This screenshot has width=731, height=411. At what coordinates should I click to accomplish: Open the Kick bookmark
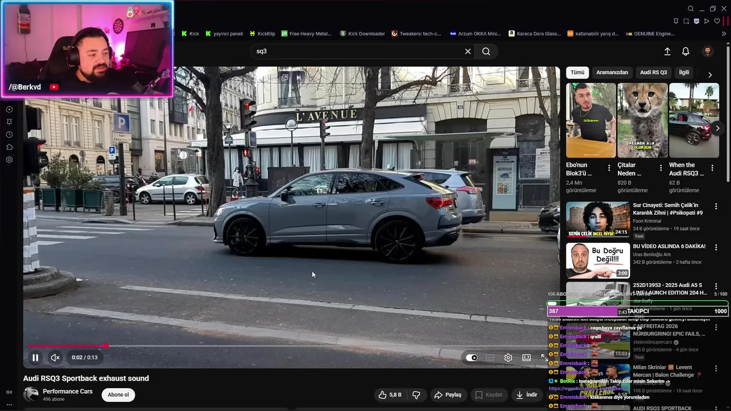point(190,34)
